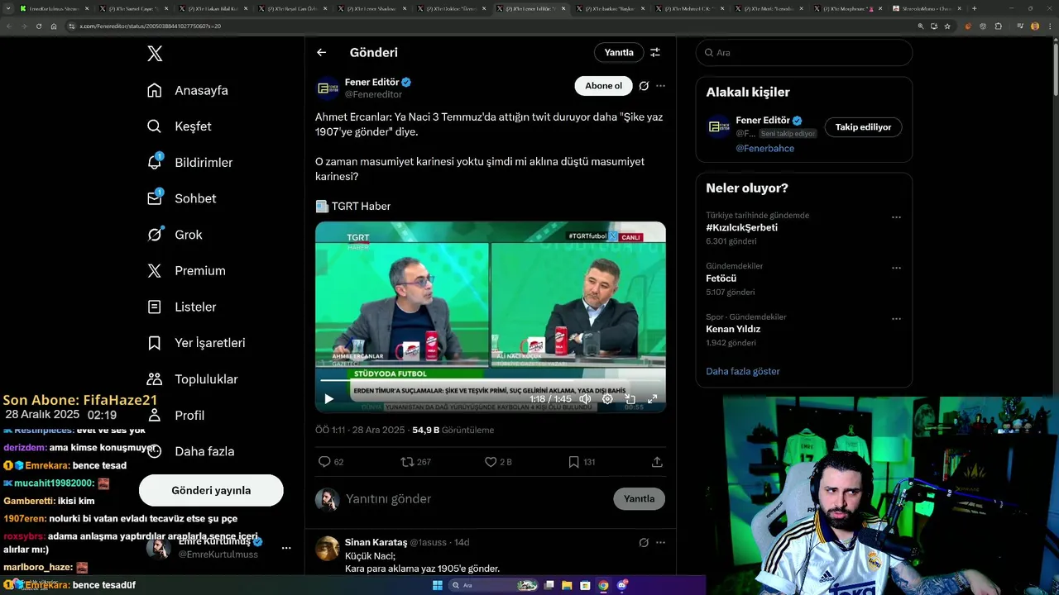1059x595 pixels.
Task: Repost the post showing 267
Action: click(415, 462)
